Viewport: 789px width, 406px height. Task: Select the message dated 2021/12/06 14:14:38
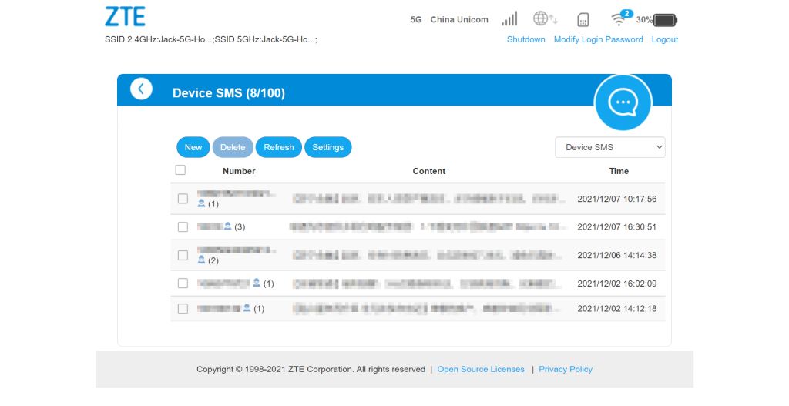(183, 255)
